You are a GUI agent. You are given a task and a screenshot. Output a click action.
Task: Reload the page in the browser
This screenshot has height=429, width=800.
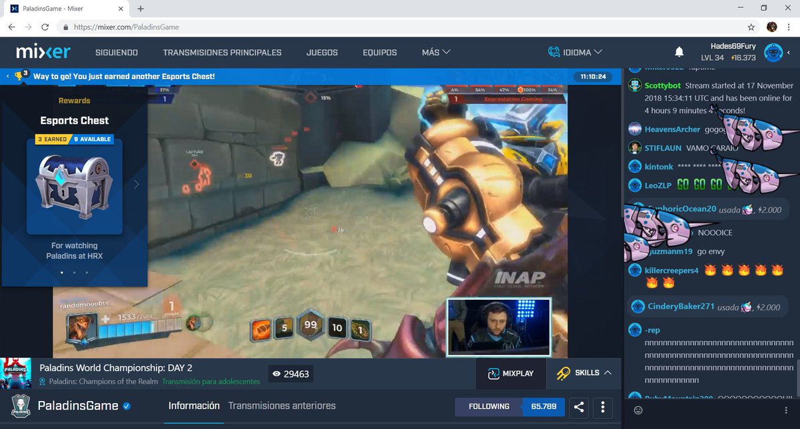coord(45,27)
